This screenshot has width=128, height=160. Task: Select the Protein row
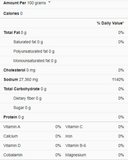click(64, 117)
